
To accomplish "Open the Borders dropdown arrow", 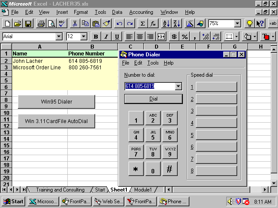I will click(x=236, y=36).
